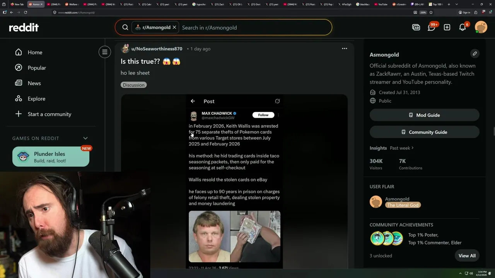
Task: Click the Asmongold user flair avatar
Action: [x=376, y=202]
